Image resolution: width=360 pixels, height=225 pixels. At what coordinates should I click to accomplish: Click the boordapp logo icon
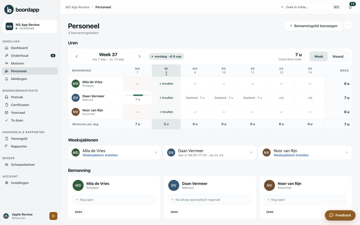9,9
